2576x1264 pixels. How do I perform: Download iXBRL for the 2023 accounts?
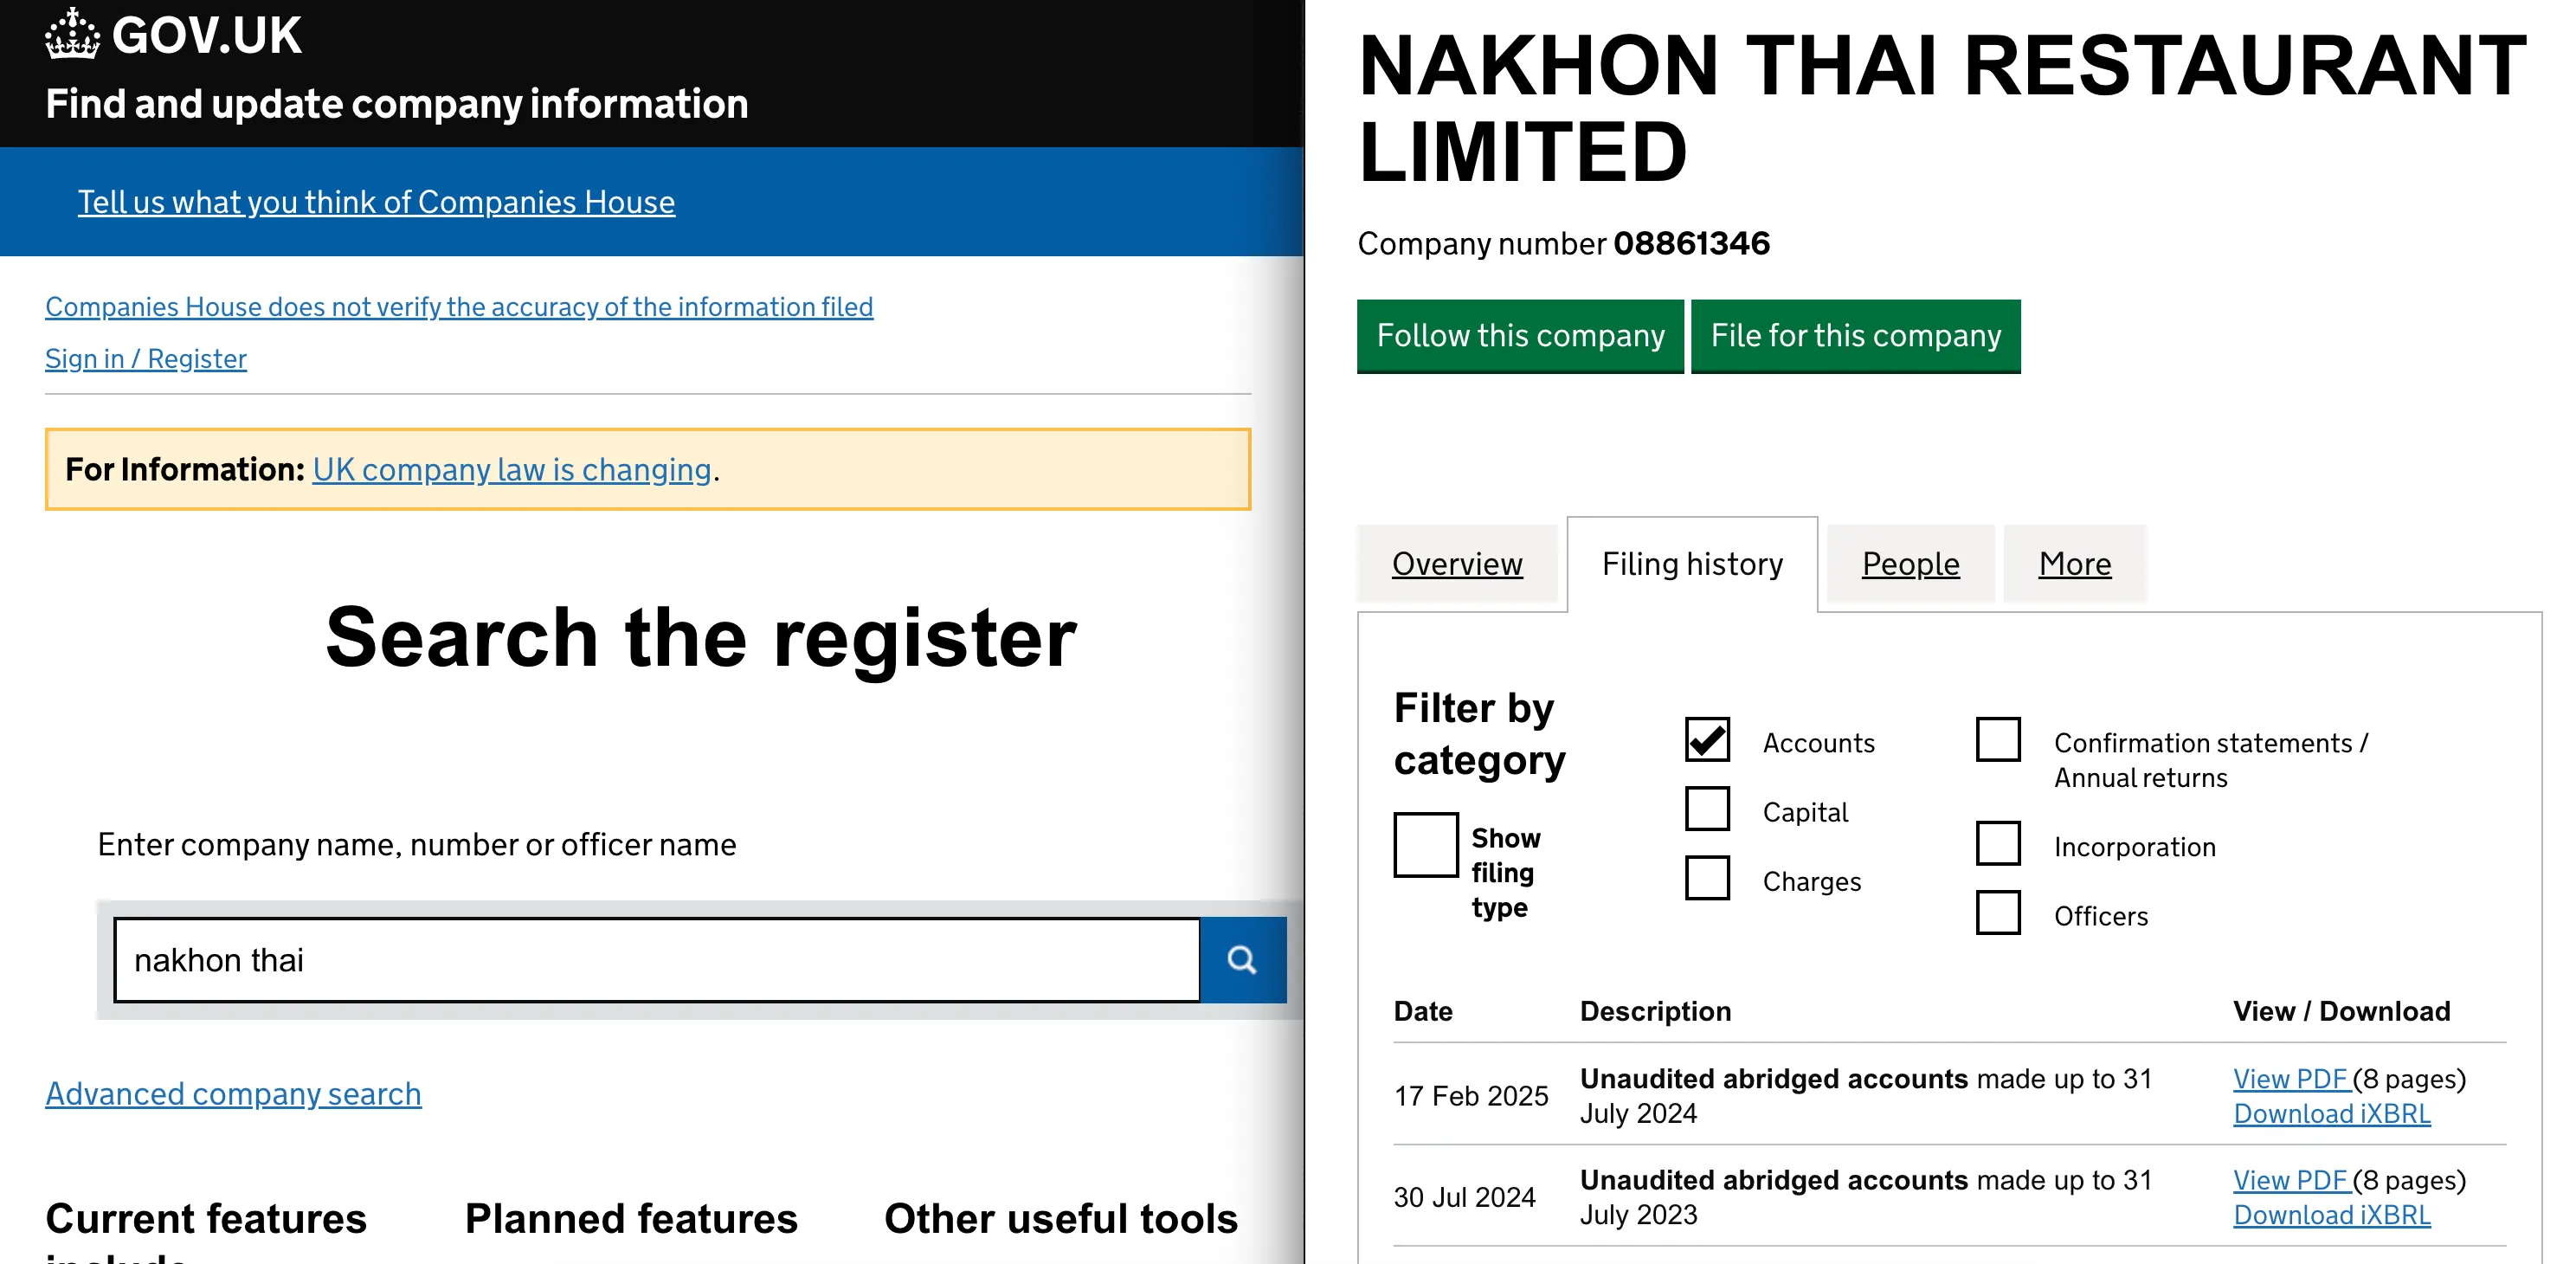[2332, 1214]
